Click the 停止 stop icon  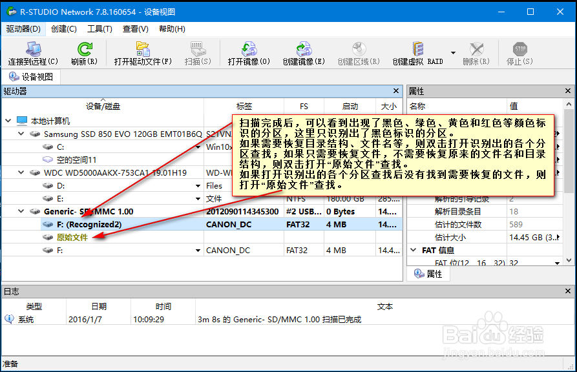point(519,49)
